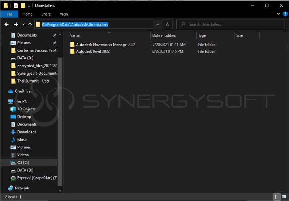Click the New folder quick access icon
289x201 pixels.
23,5
